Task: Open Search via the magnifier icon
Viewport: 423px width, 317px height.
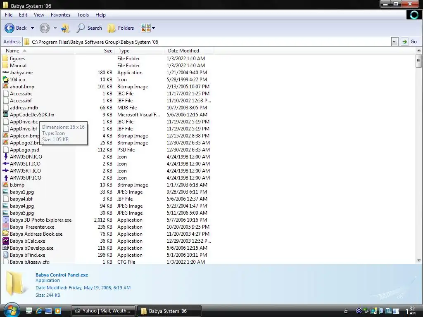Action: 81,28
